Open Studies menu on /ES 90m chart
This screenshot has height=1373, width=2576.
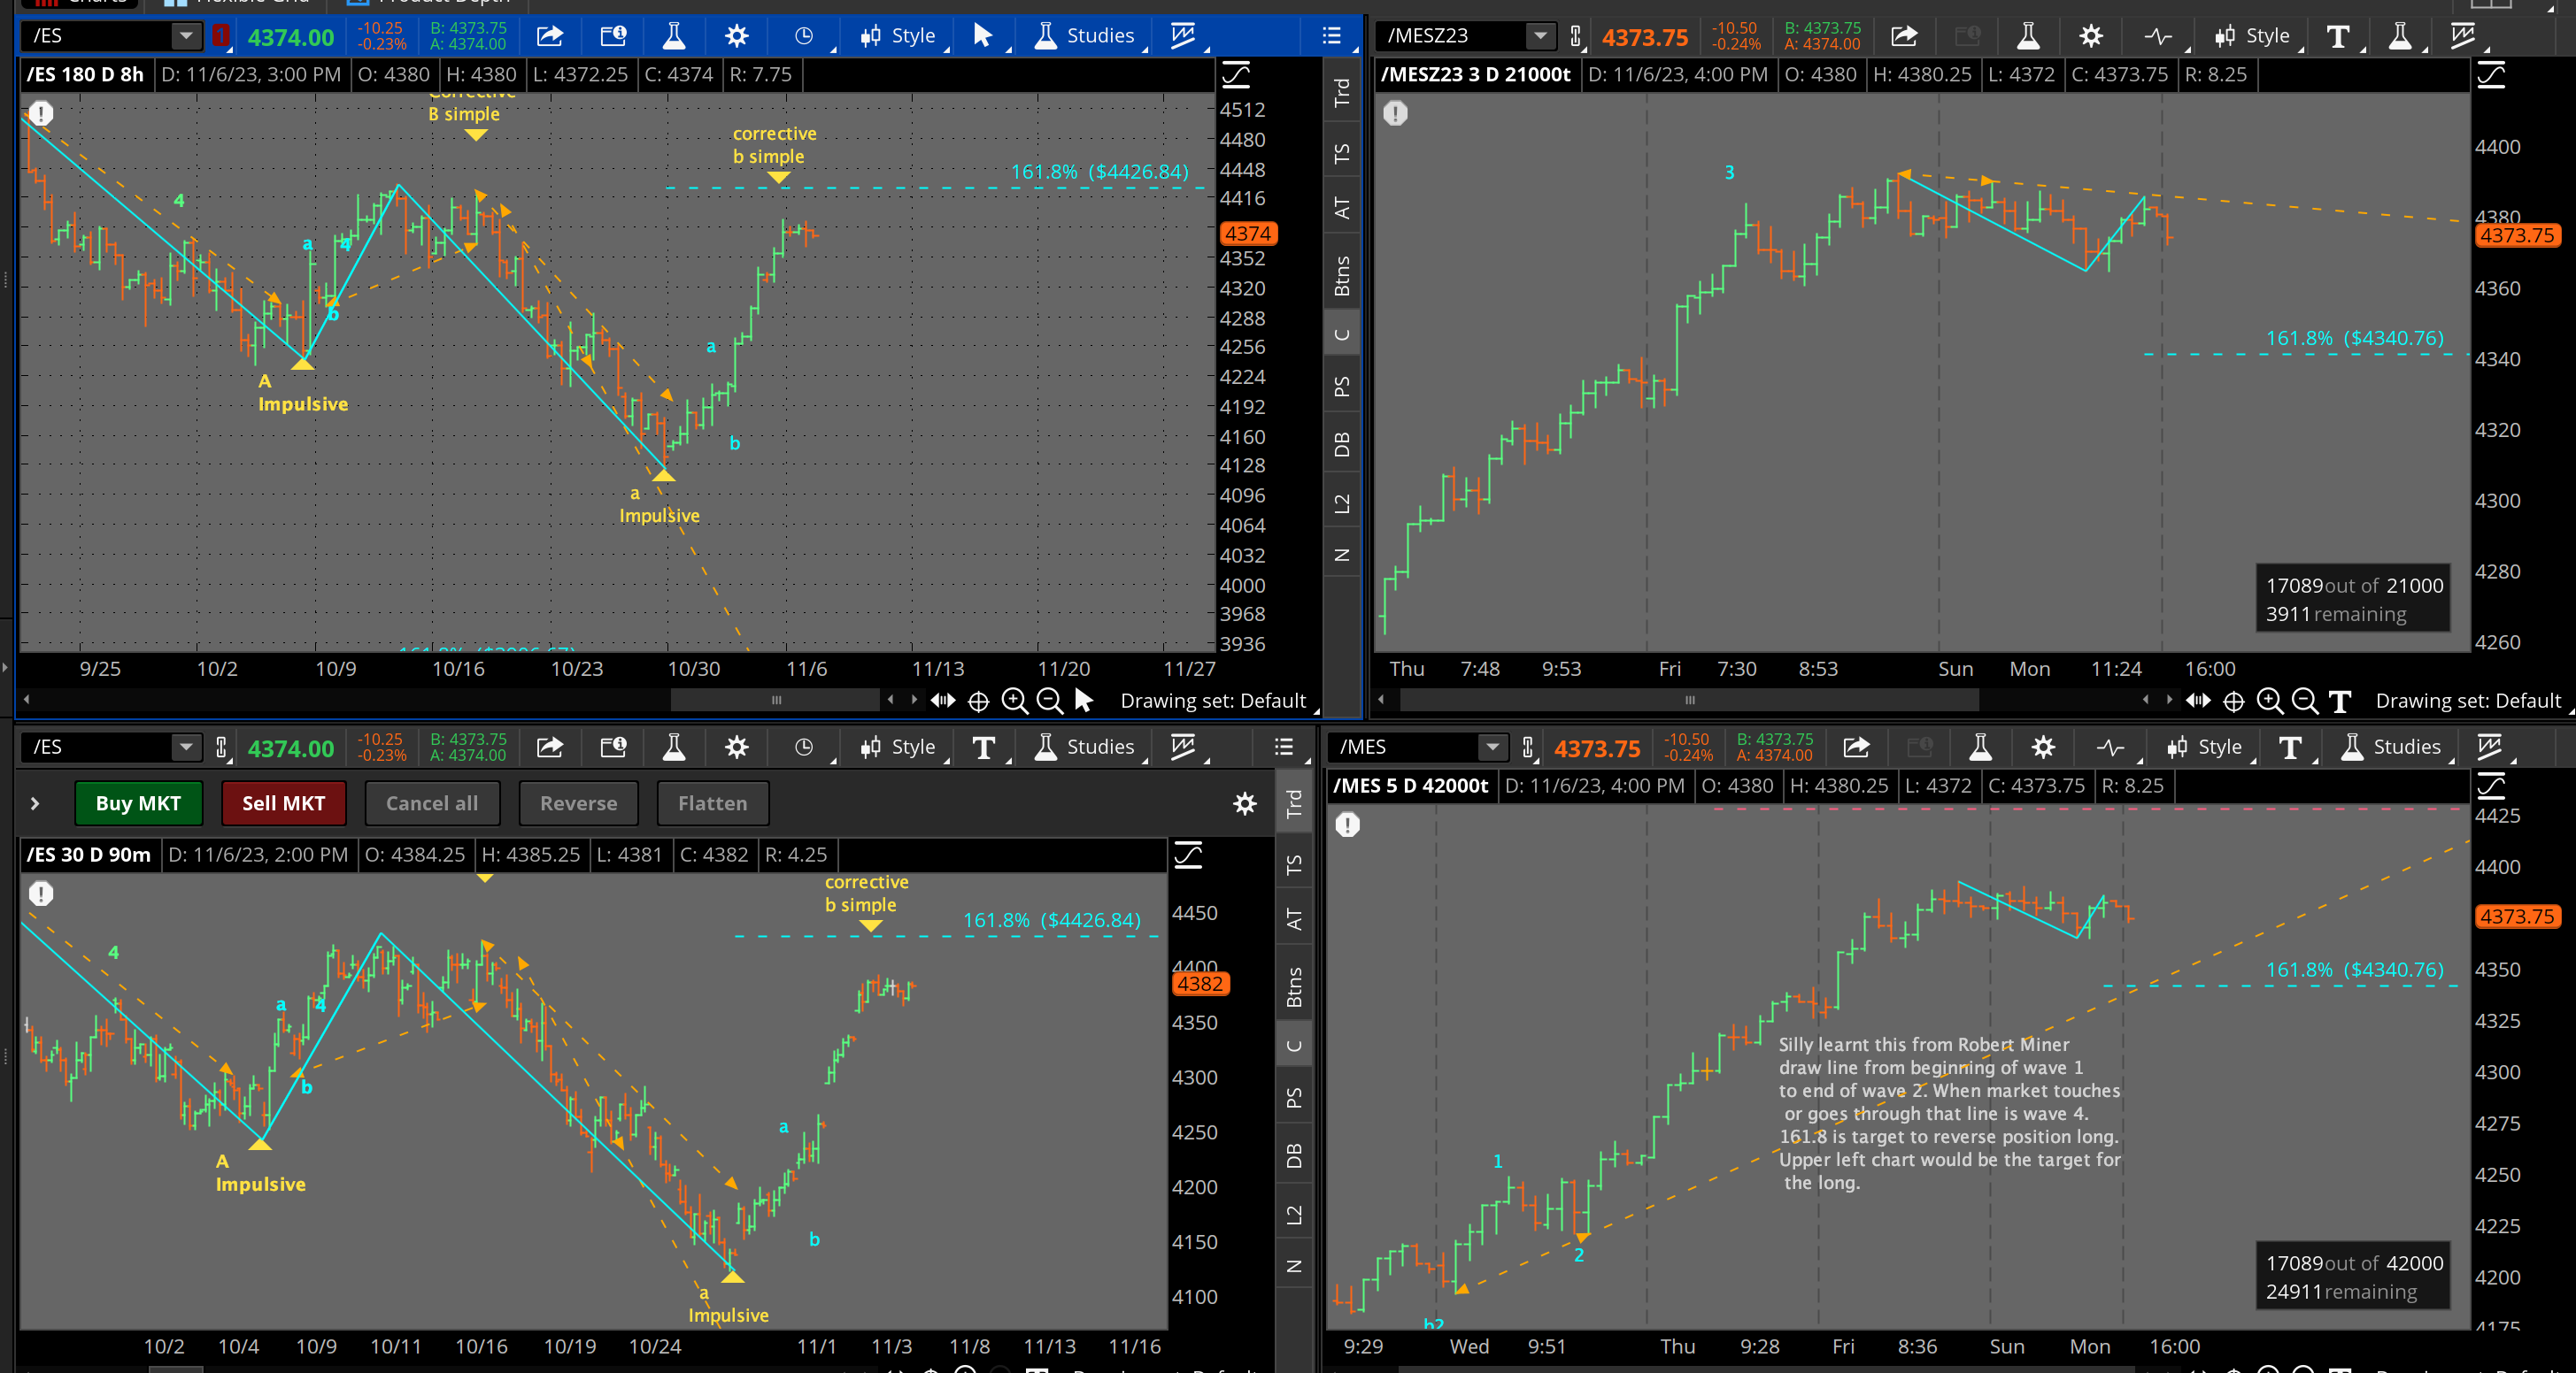pyautogui.click(x=1085, y=748)
